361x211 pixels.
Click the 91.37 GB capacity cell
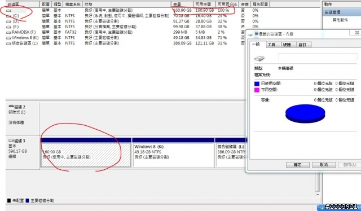pyautogui.click(x=181, y=21)
